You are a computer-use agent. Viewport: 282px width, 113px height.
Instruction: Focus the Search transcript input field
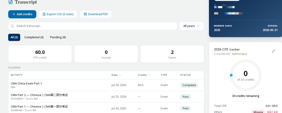pyautogui.click(x=93, y=26)
